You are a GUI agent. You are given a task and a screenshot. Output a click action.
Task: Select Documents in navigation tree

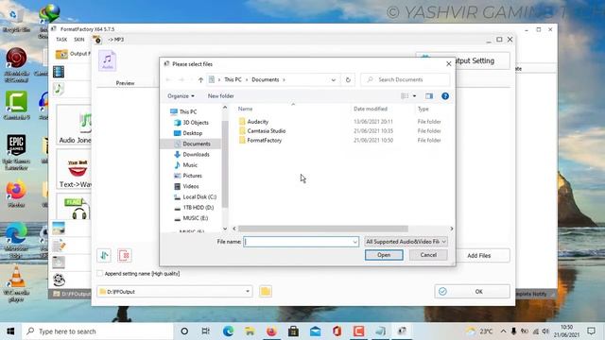point(197,144)
